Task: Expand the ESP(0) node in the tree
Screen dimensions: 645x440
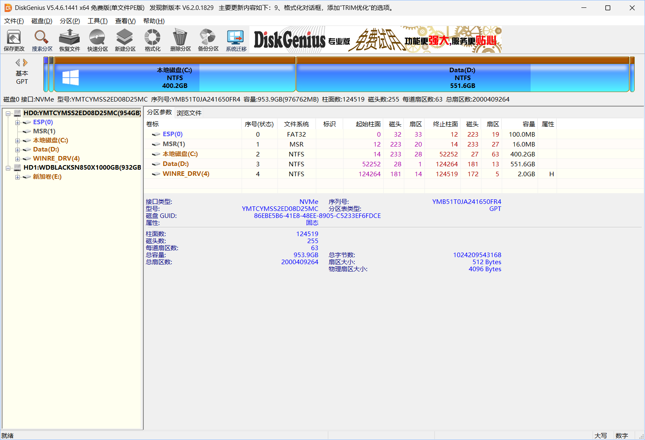Action: tap(17, 122)
